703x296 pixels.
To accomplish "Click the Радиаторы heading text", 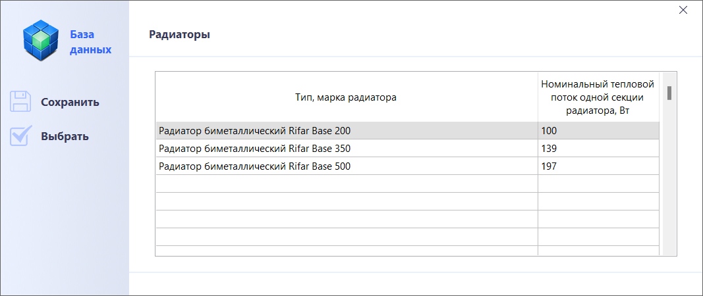I will click(x=179, y=34).
